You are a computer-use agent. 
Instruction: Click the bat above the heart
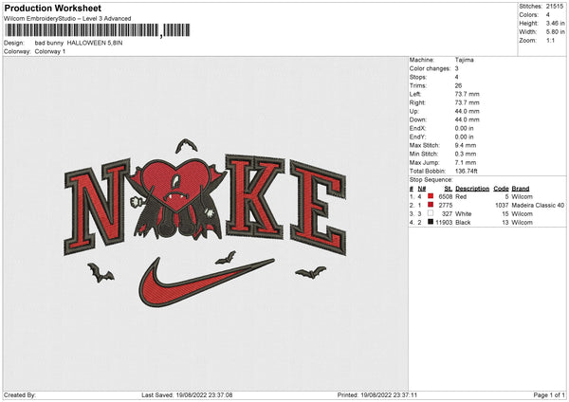(x=186, y=145)
